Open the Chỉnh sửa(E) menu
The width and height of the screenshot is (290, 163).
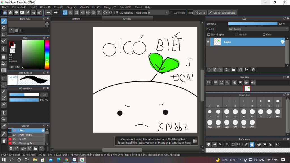point(19,7)
